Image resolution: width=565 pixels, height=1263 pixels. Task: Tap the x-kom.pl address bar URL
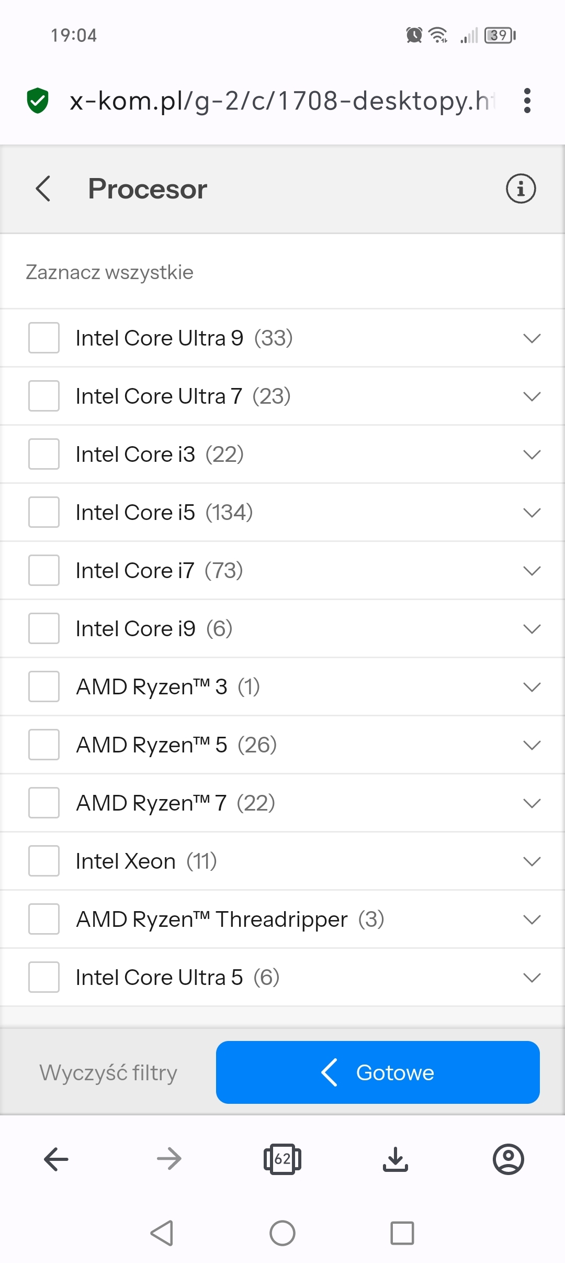click(282, 101)
